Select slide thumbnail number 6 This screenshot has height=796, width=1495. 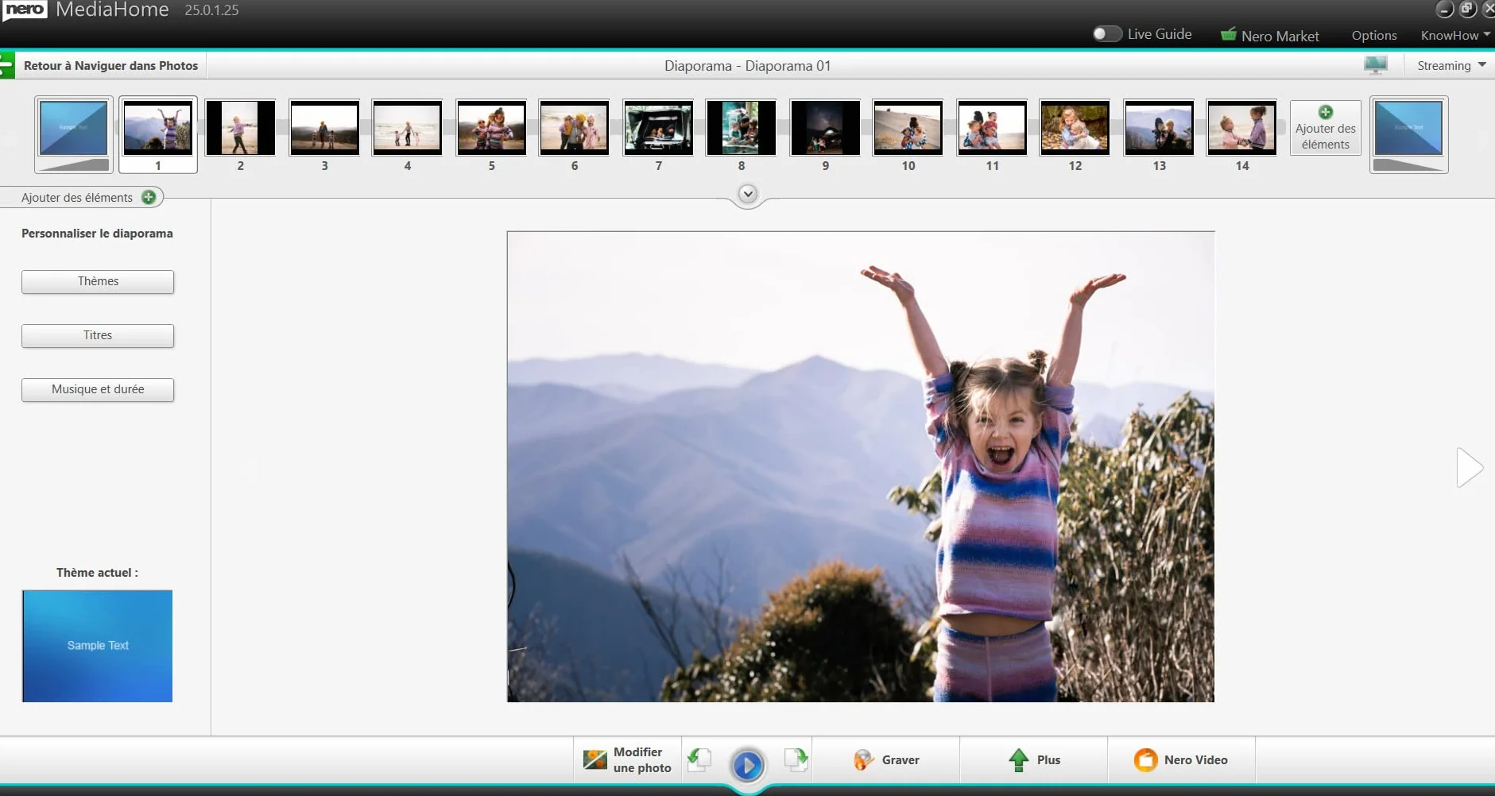click(x=575, y=128)
